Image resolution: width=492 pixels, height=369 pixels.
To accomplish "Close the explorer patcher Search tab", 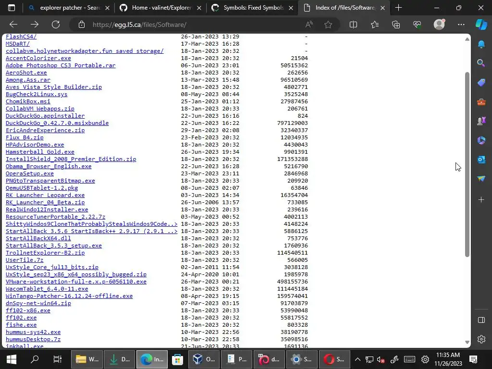I will pos(107,8).
